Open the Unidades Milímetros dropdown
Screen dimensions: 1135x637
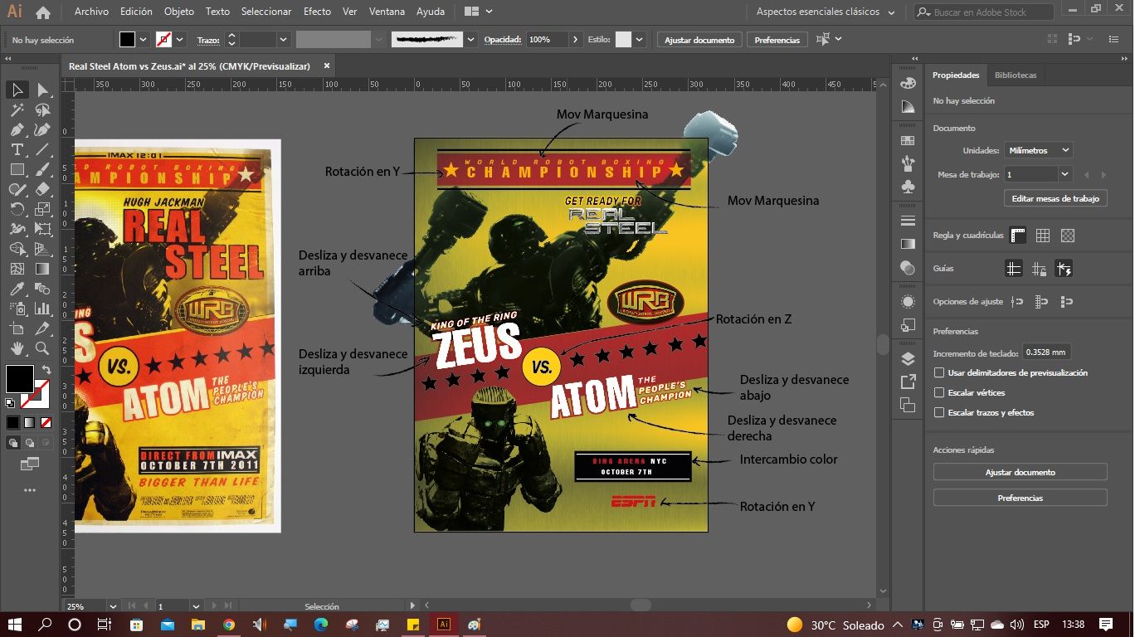tap(1038, 151)
